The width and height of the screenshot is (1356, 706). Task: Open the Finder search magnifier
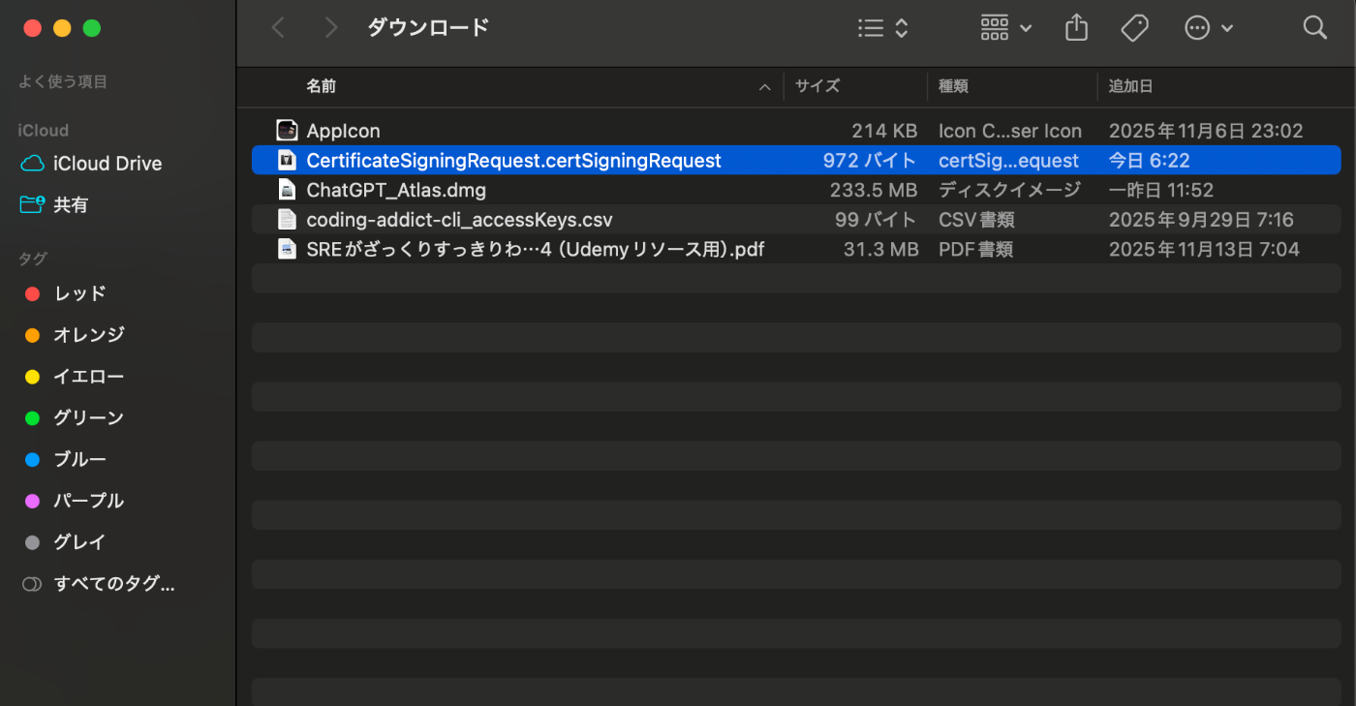pyautogui.click(x=1314, y=28)
